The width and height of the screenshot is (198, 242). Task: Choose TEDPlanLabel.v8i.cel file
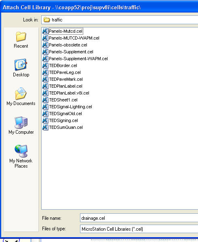point(69,93)
